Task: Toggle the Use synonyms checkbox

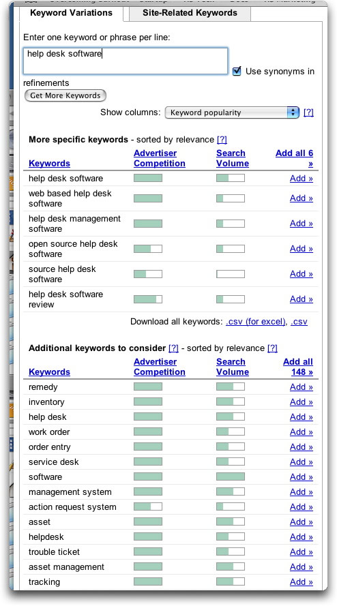Action: 237,72
